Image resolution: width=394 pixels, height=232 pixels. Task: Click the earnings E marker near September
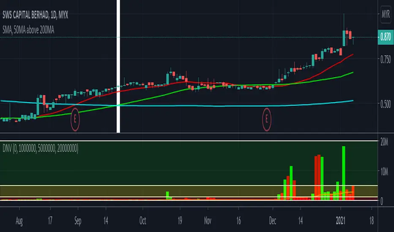click(75, 119)
